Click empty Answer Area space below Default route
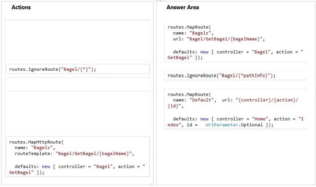 (236, 157)
